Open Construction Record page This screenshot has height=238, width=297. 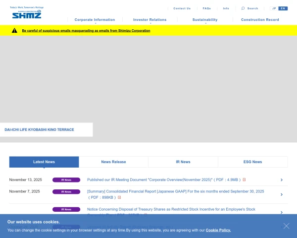click(260, 20)
